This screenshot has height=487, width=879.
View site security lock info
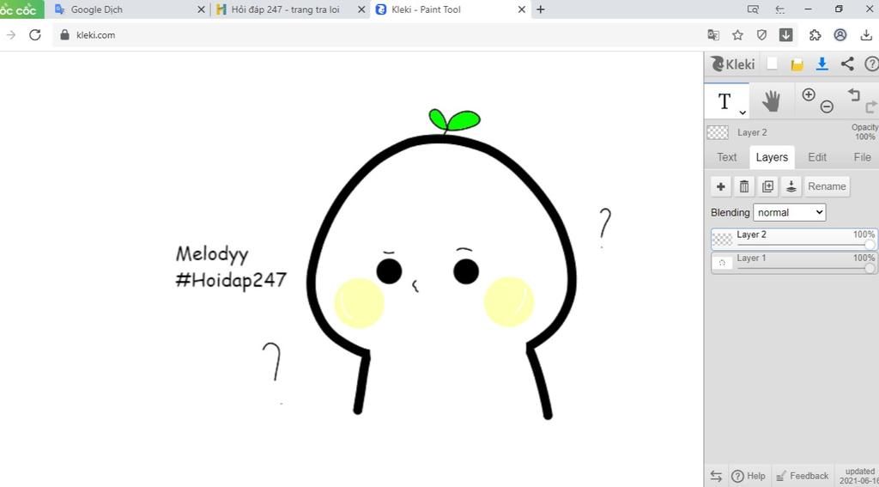64,34
